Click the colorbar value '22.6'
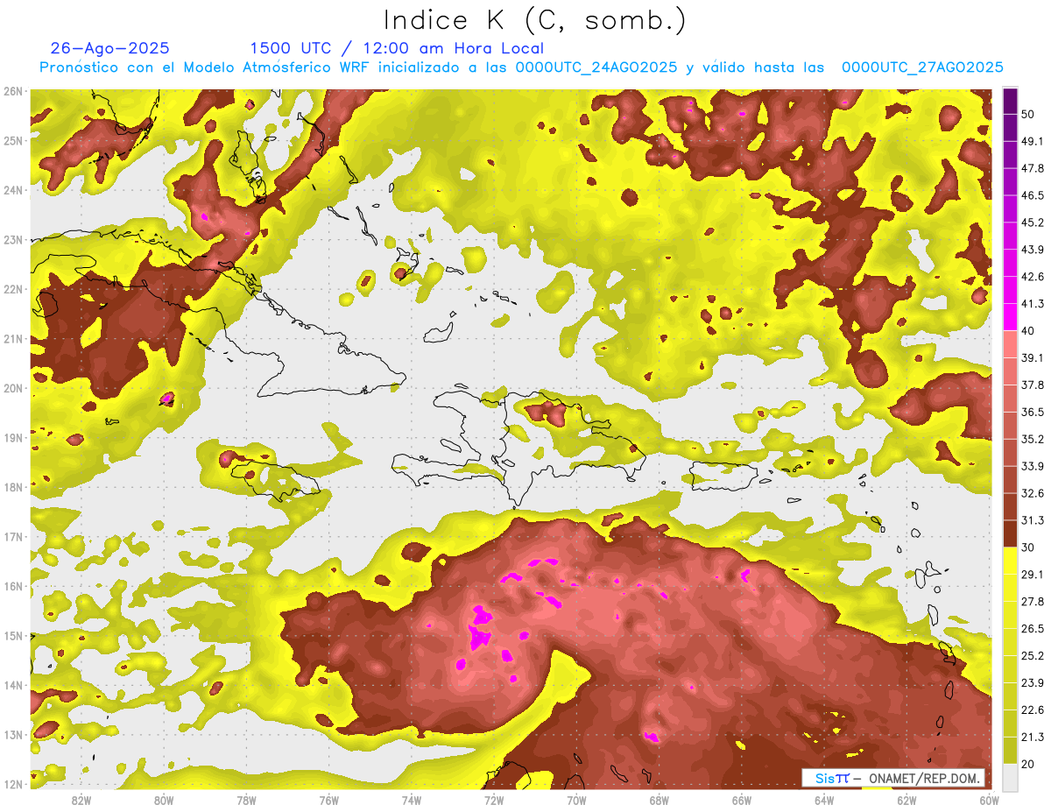This screenshot has height=812, width=1051. [x=1032, y=710]
